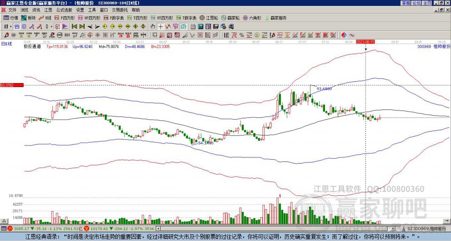Open the 窗口 menu
Screen dimensions: 451x241
pyautogui.click(x=104, y=10)
